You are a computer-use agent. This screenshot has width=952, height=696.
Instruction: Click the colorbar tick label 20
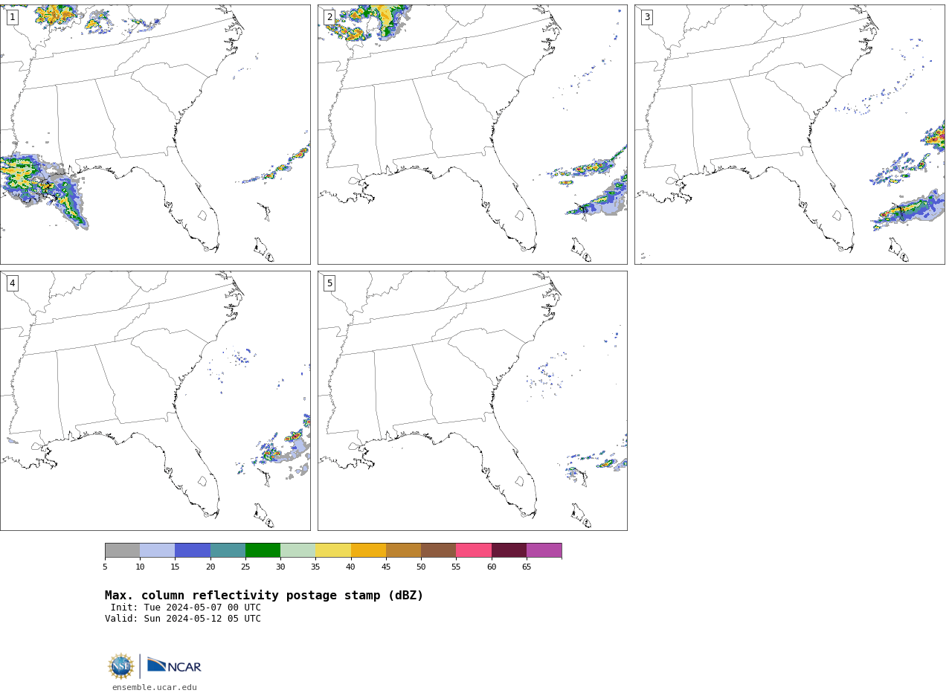[x=210, y=567]
